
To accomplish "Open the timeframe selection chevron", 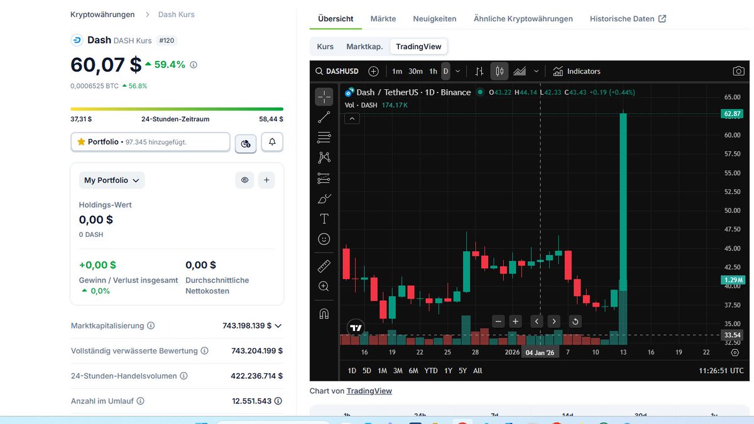I will [458, 71].
